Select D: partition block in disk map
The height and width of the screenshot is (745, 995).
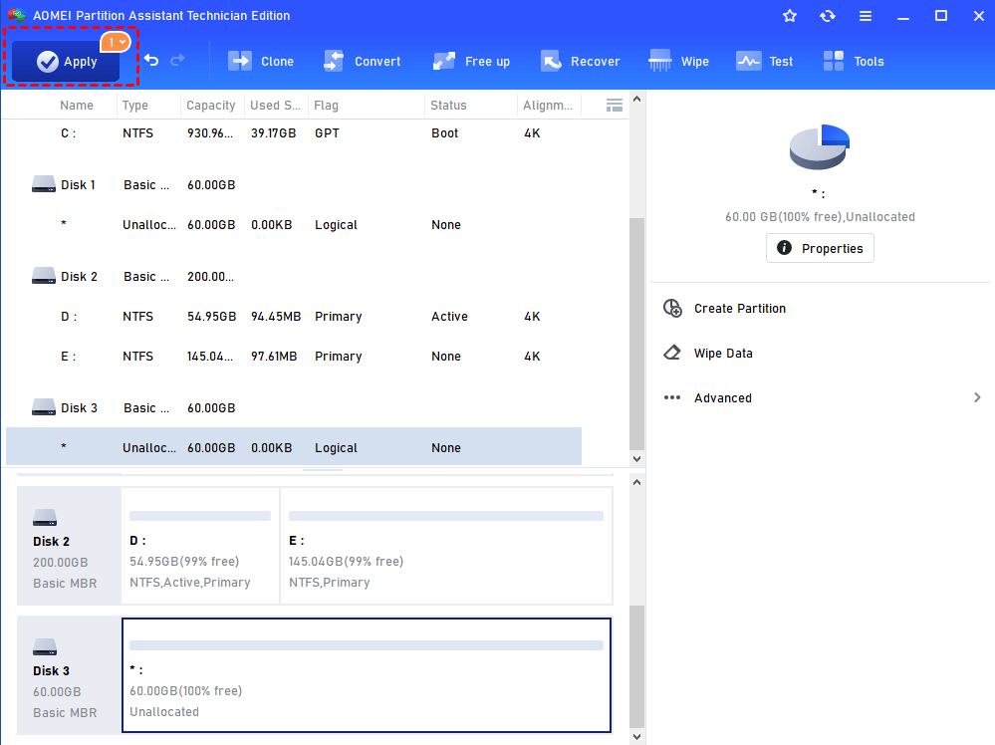tap(200, 546)
